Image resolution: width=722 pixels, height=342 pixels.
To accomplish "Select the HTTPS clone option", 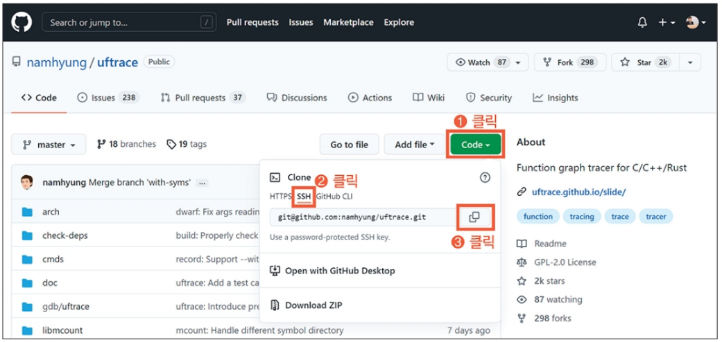I will pyautogui.click(x=281, y=197).
